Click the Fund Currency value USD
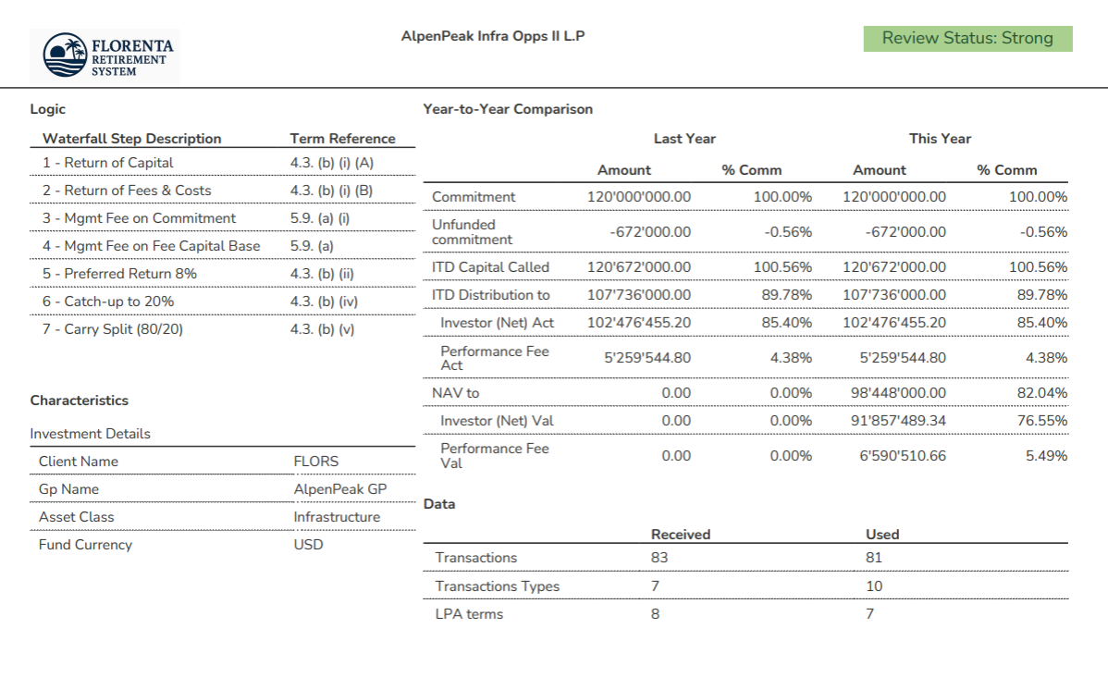This screenshot has height=690, width=1108. (308, 545)
